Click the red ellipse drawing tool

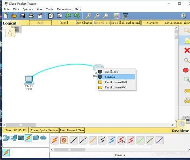[186, 70]
